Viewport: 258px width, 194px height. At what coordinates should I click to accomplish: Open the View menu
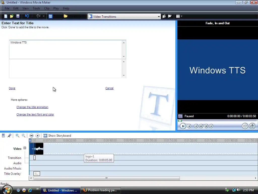tap(25, 8)
